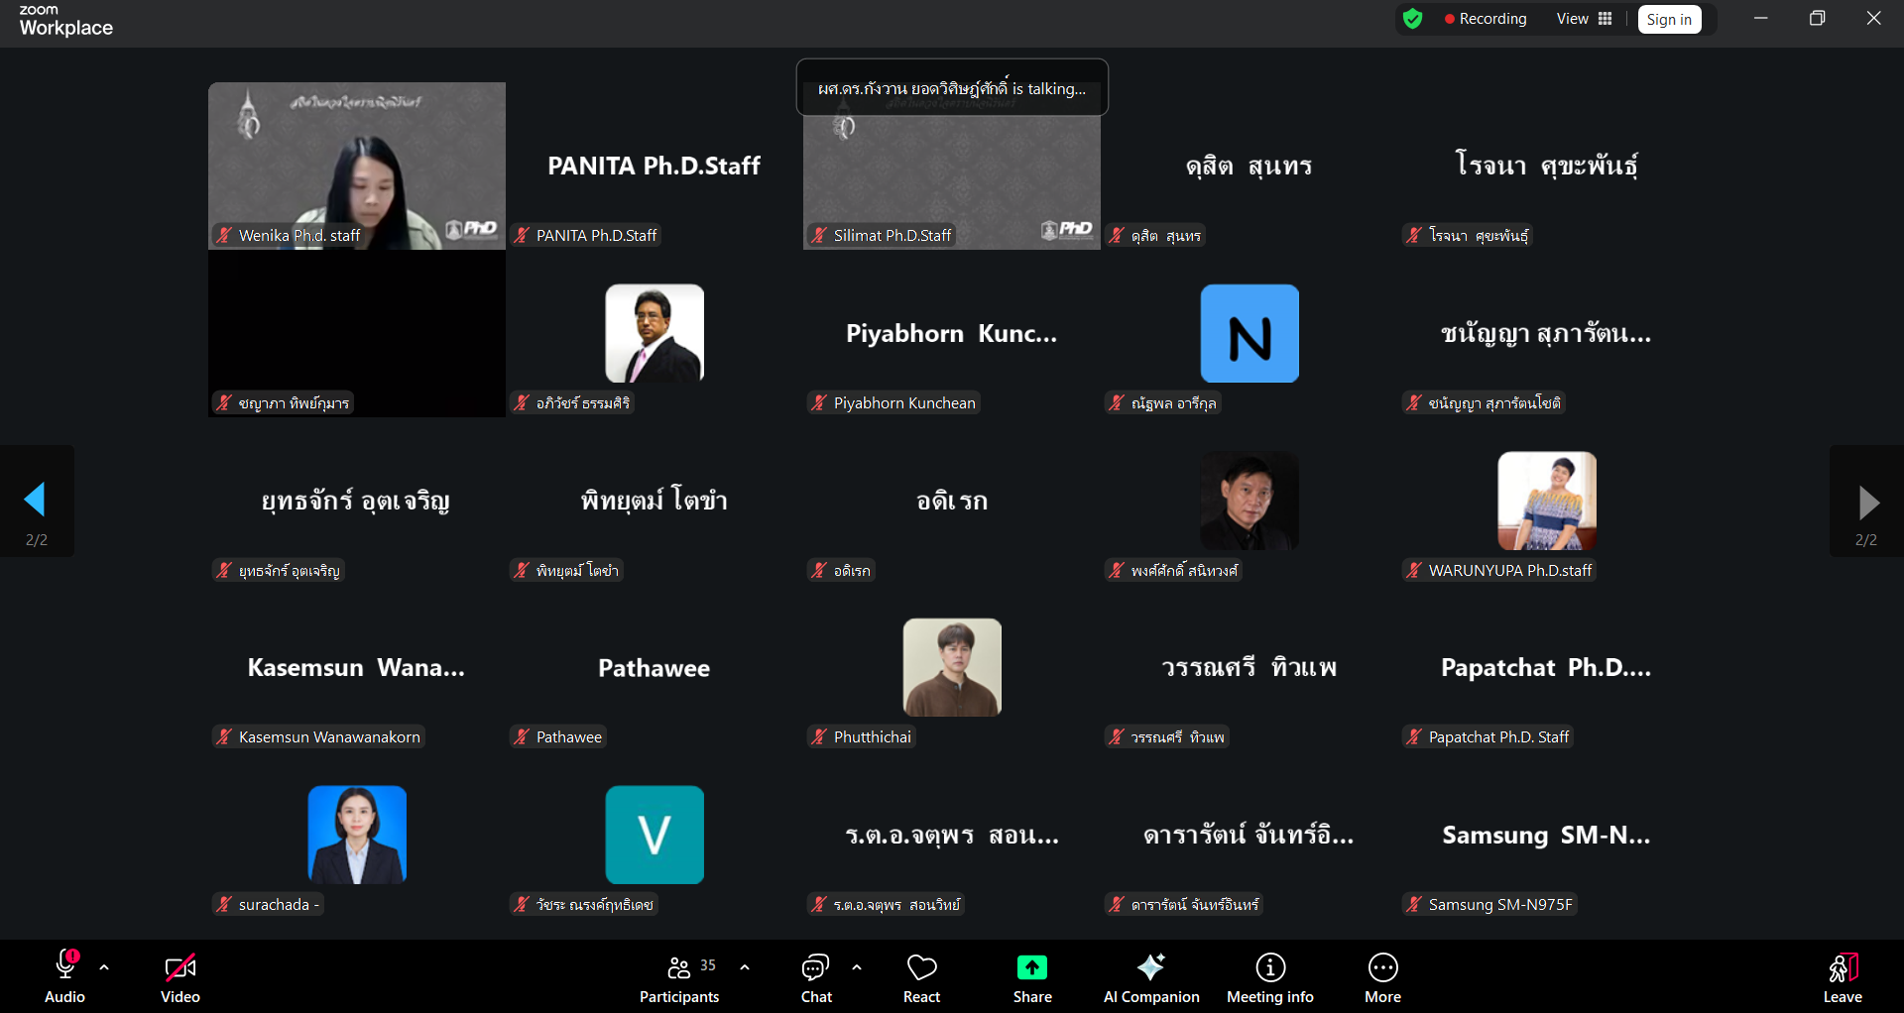This screenshot has height=1013, width=1904.
Task: Expand the Participants options arrow
Action: point(745,967)
